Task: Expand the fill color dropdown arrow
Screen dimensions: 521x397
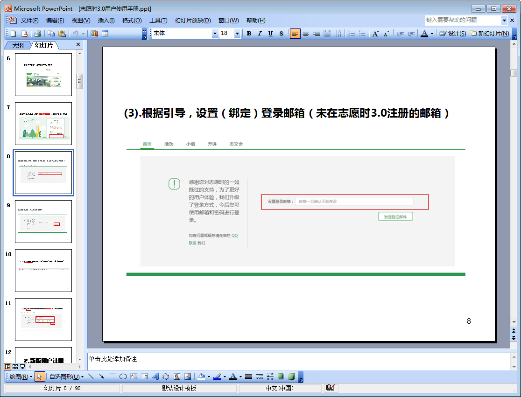Action: tap(209, 376)
